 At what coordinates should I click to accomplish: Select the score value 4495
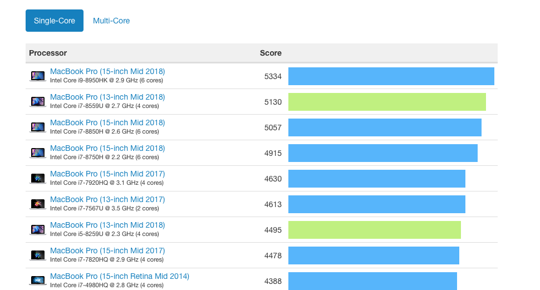(273, 230)
